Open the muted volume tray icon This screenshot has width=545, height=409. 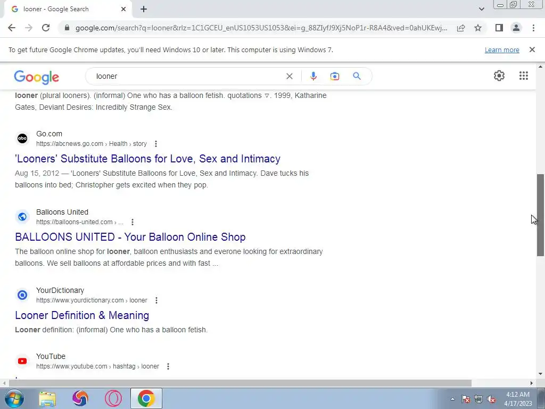(x=491, y=399)
